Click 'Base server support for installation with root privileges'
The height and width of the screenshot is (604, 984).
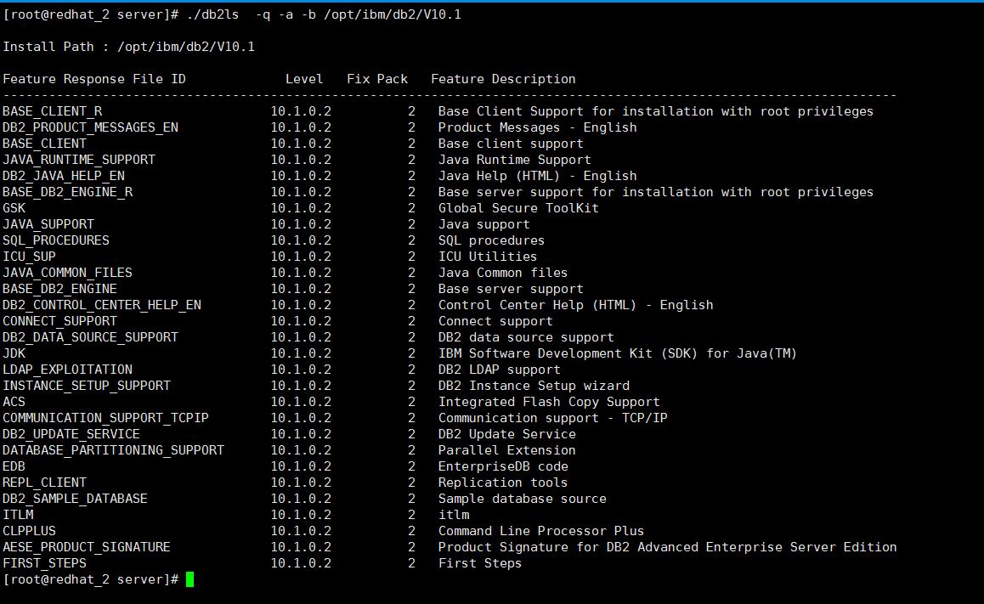656,192
